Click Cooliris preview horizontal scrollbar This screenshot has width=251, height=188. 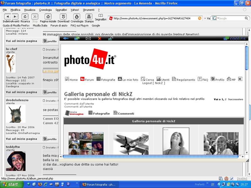(151, 156)
